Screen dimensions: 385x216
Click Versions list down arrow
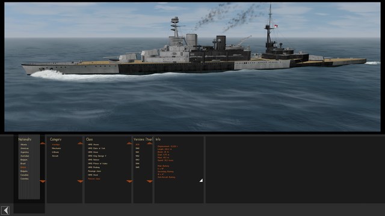pyautogui.click(x=150, y=181)
